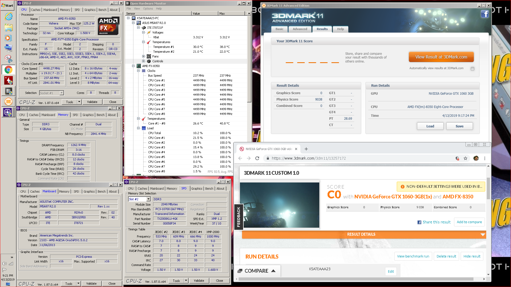The image size is (511, 287).
Task: Click Chrome's forward arrow
Action: [249, 158]
